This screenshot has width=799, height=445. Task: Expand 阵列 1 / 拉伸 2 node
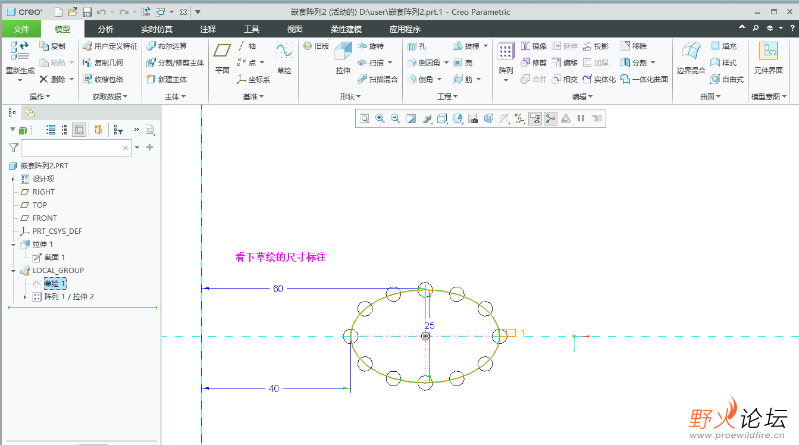coord(25,296)
